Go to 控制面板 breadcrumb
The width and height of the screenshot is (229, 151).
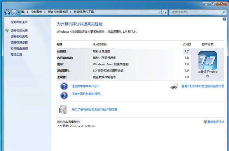[x=36, y=12]
